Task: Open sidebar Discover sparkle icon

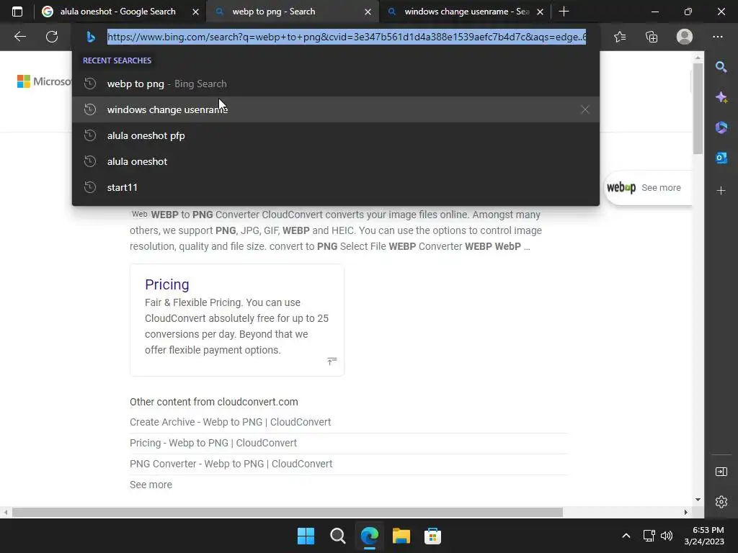Action: click(x=721, y=97)
